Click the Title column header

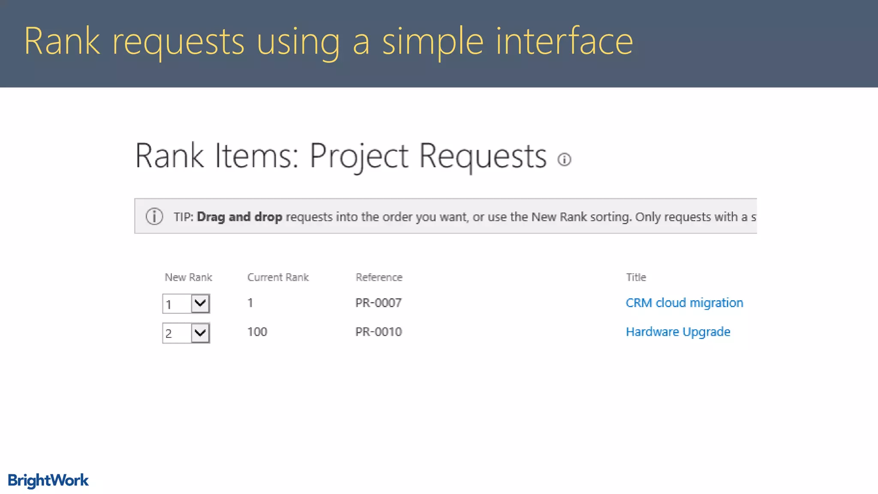click(x=636, y=277)
